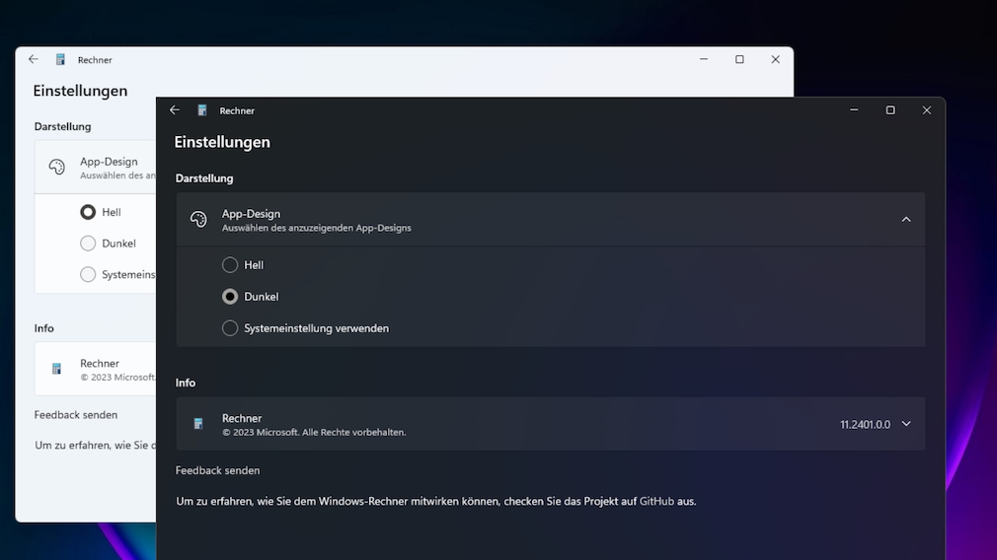Screen dimensions: 997x560
Task: Click App-Design palette icon in light window
Action: tap(56, 168)
